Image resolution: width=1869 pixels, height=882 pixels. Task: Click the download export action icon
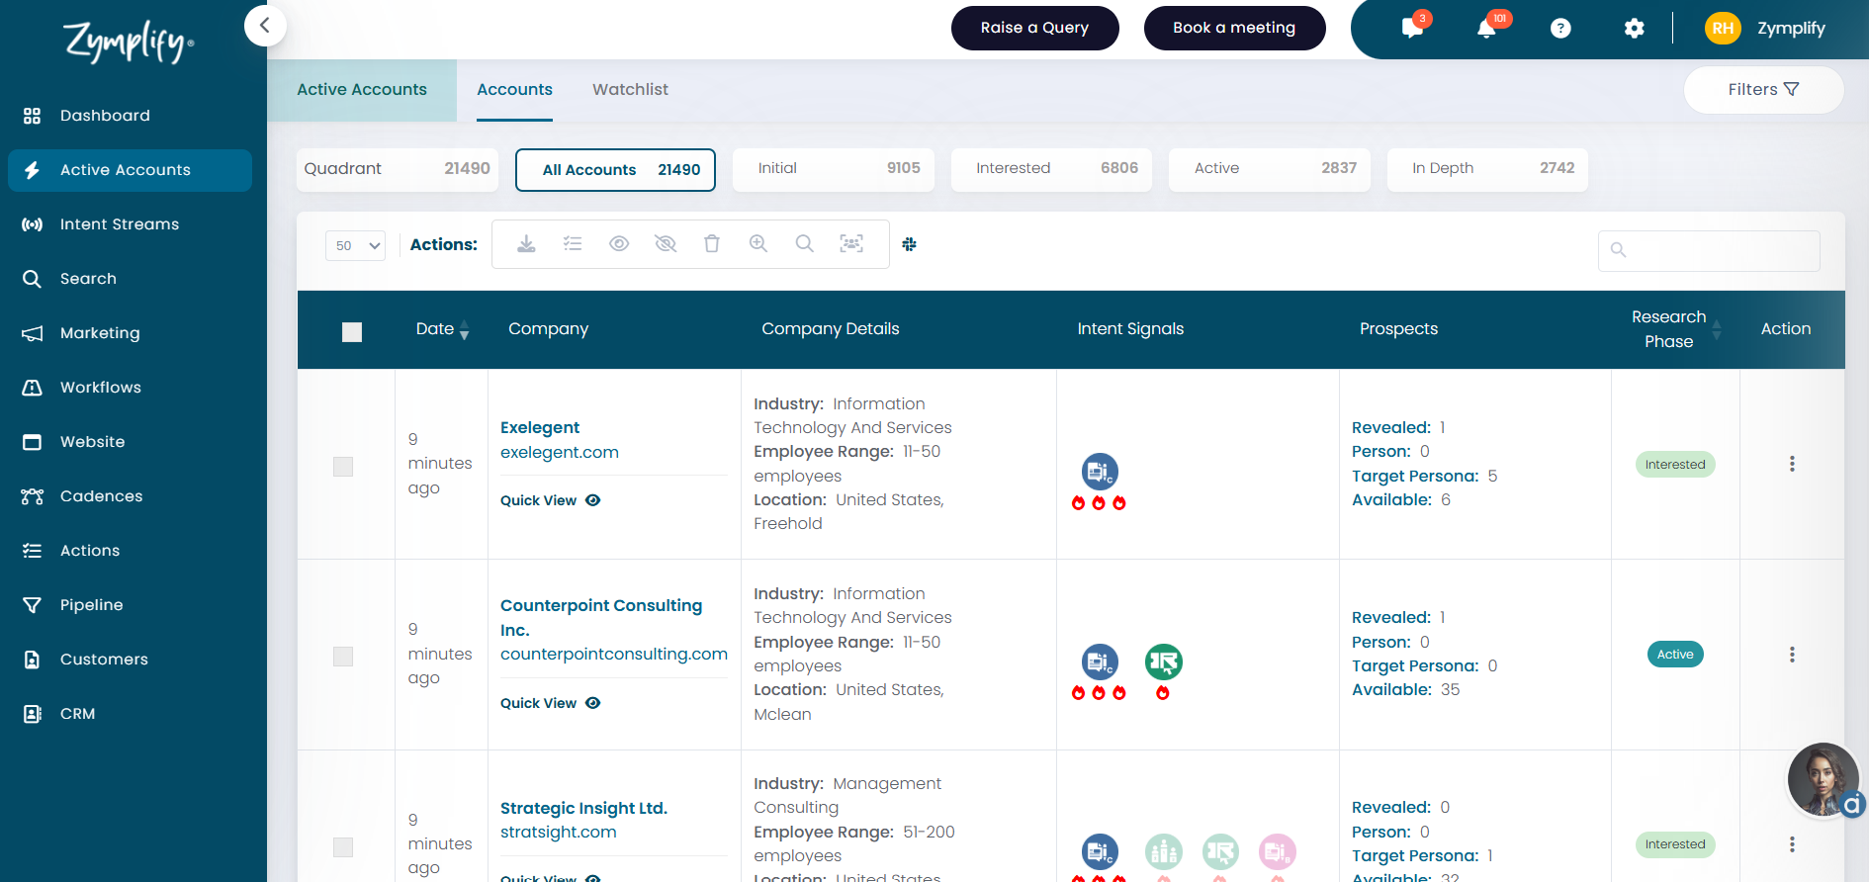pos(526,243)
